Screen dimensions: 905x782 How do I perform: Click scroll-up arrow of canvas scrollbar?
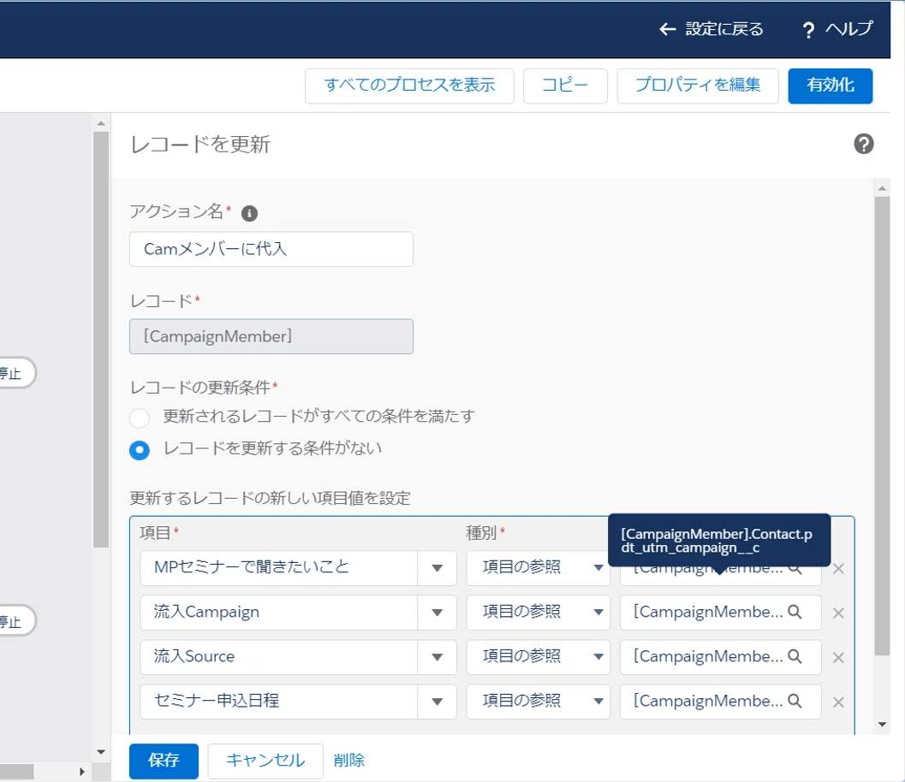point(101,123)
